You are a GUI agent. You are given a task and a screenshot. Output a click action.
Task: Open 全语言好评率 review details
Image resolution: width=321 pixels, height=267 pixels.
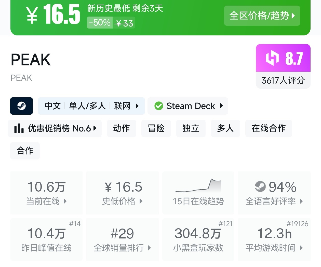tap(274, 193)
